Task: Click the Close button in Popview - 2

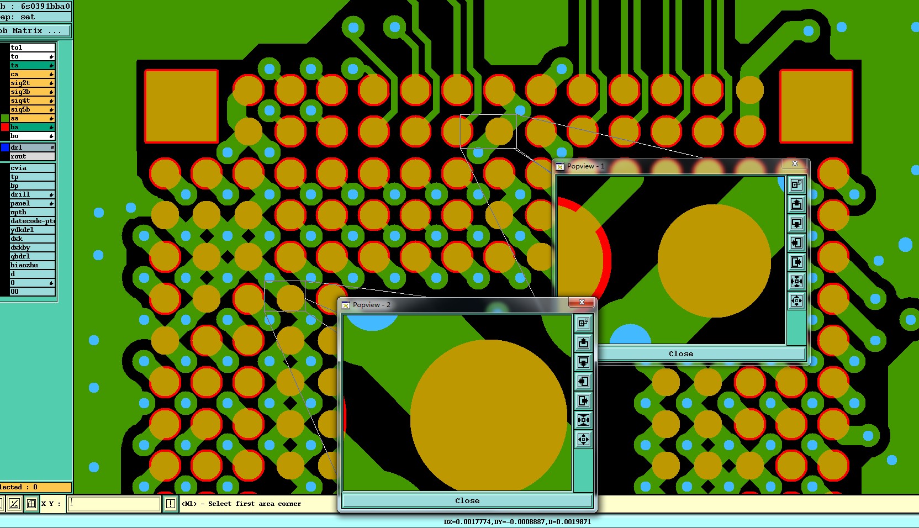Action: (x=467, y=501)
